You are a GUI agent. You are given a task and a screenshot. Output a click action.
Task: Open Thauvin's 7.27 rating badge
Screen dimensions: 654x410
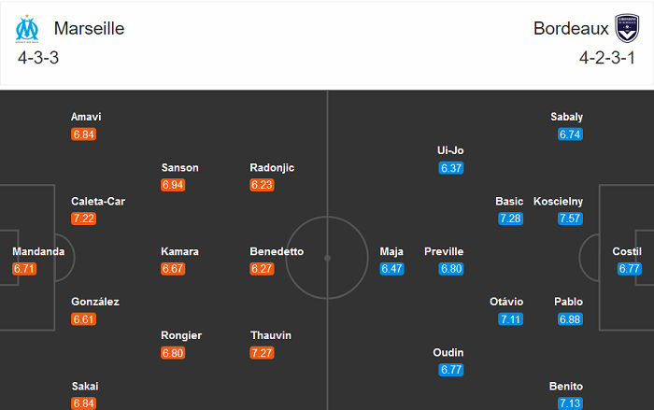pyautogui.click(x=263, y=353)
